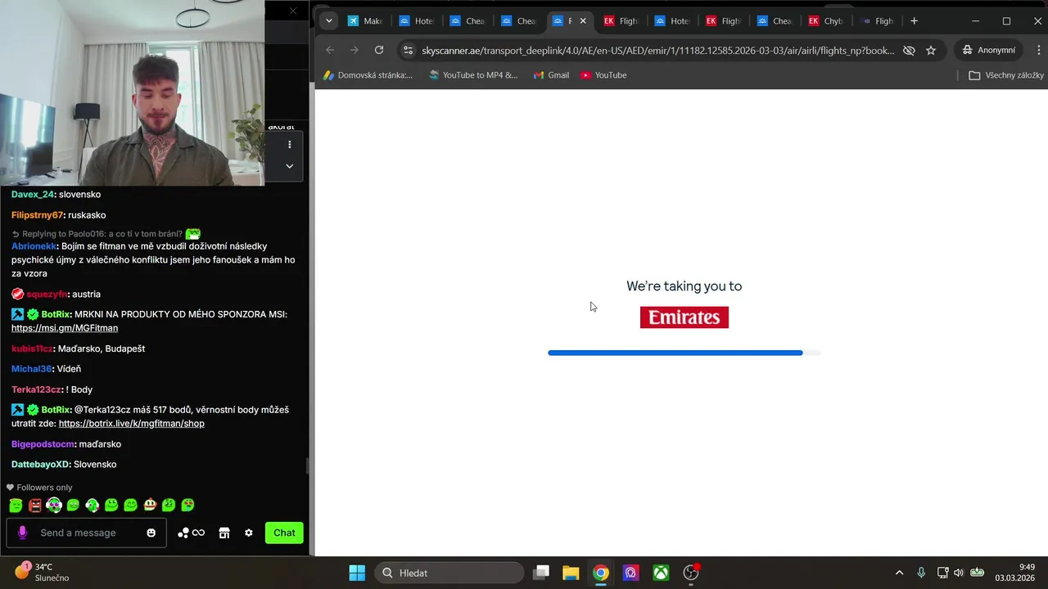
Task: Click username Filipstrny67 in chat
Action: (x=38, y=215)
